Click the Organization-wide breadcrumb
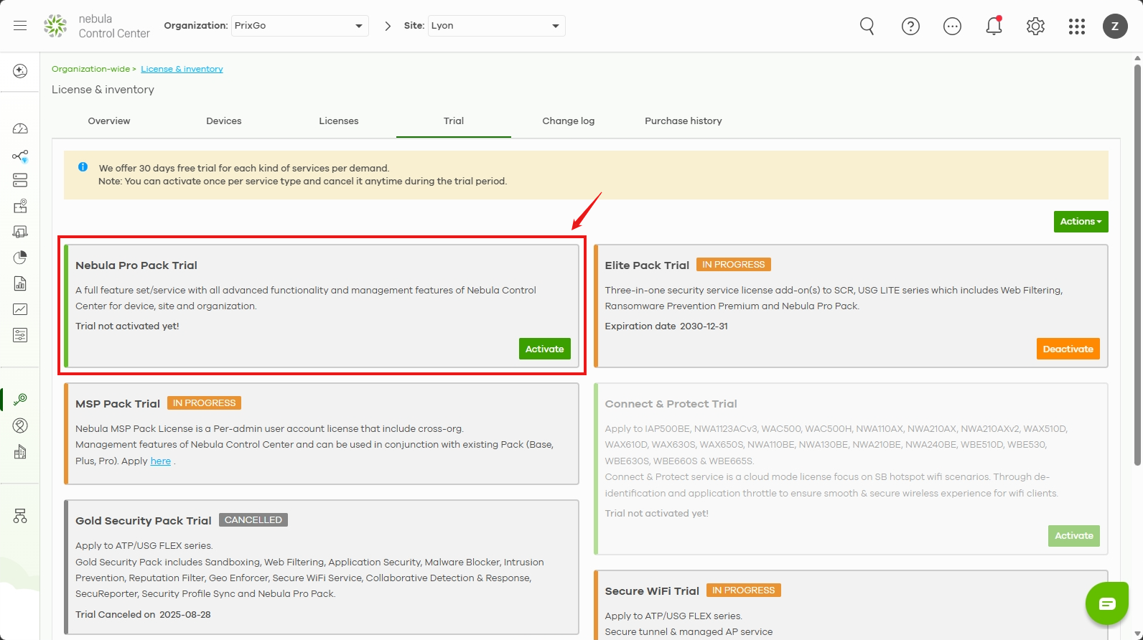1143x640 pixels. (x=91, y=69)
